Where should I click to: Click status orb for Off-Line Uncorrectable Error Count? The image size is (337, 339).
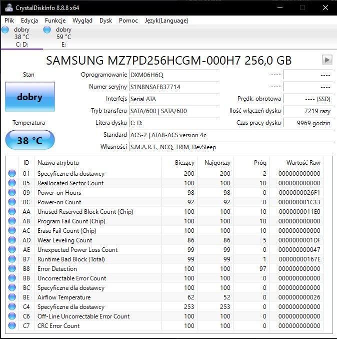12,316
